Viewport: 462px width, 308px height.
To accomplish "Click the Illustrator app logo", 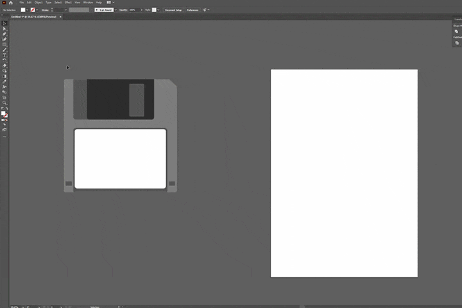I will pos(4,3).
